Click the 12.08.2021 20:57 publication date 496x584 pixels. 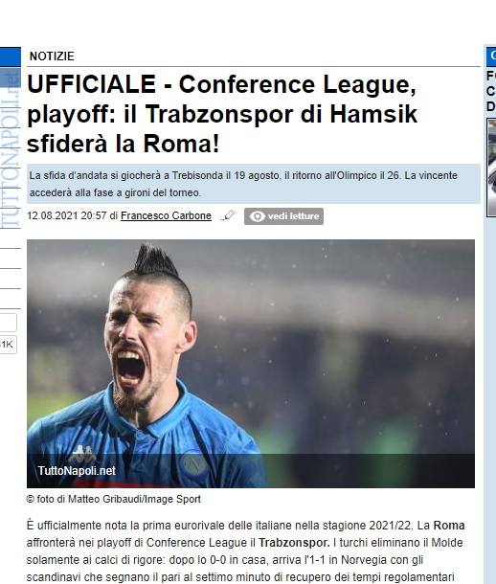(x=67, y=215)
